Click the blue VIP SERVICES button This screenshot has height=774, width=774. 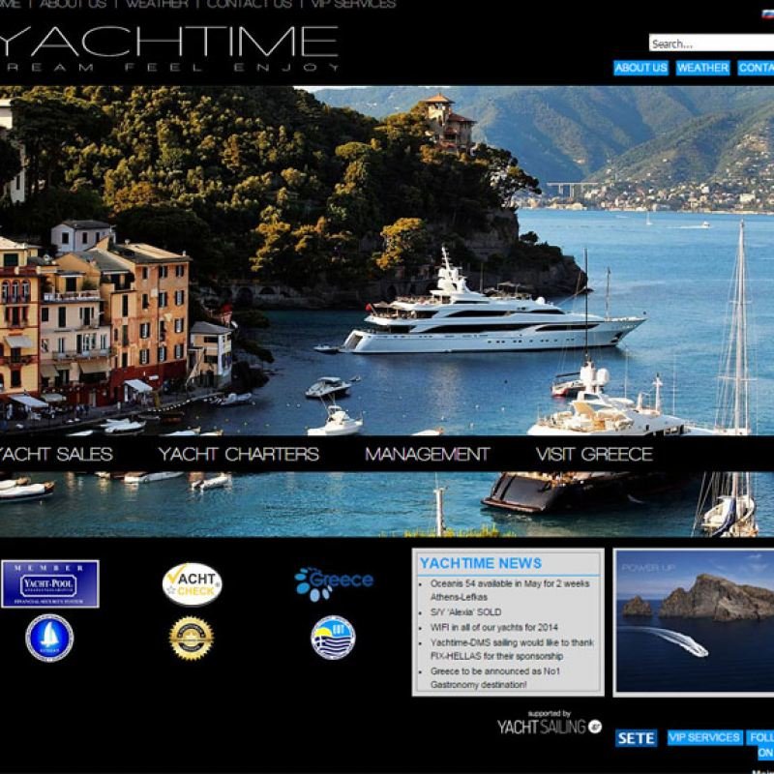tap(704, 737)
